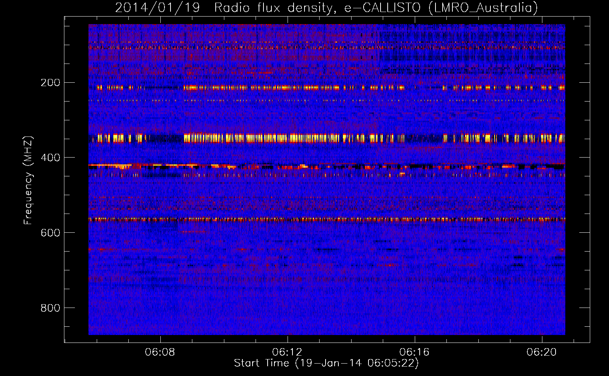Click the 'Frequency (MHZ)' axis label
The width and height of the screenshot is (609, 376).
(28, 180)
